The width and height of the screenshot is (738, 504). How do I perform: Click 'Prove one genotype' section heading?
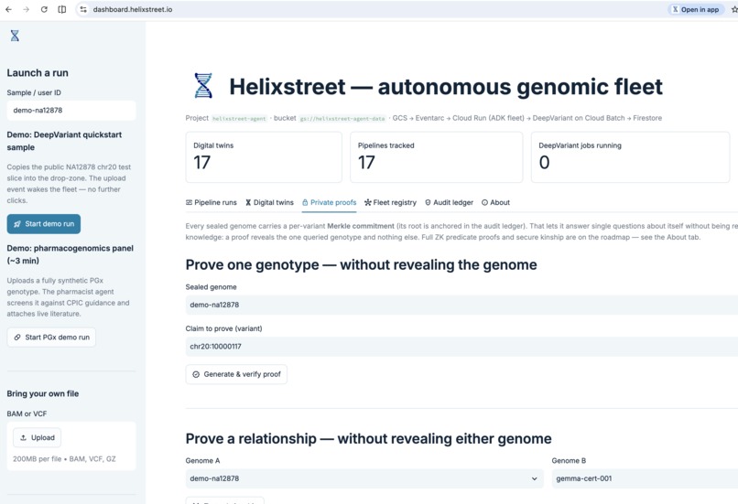361,264
